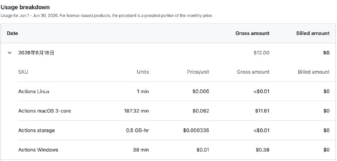Click top Billed amount column header
Image resolution: width=337 pixels, height=161 pixels.
[x=313, y=33]
